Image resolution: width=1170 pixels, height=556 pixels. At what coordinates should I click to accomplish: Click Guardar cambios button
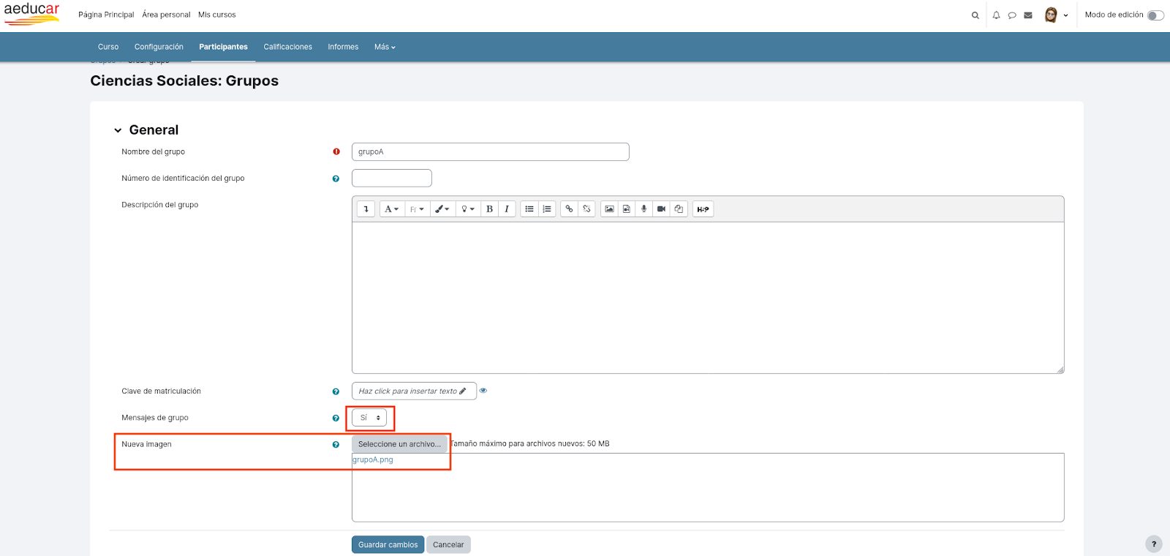coord(388,545)
